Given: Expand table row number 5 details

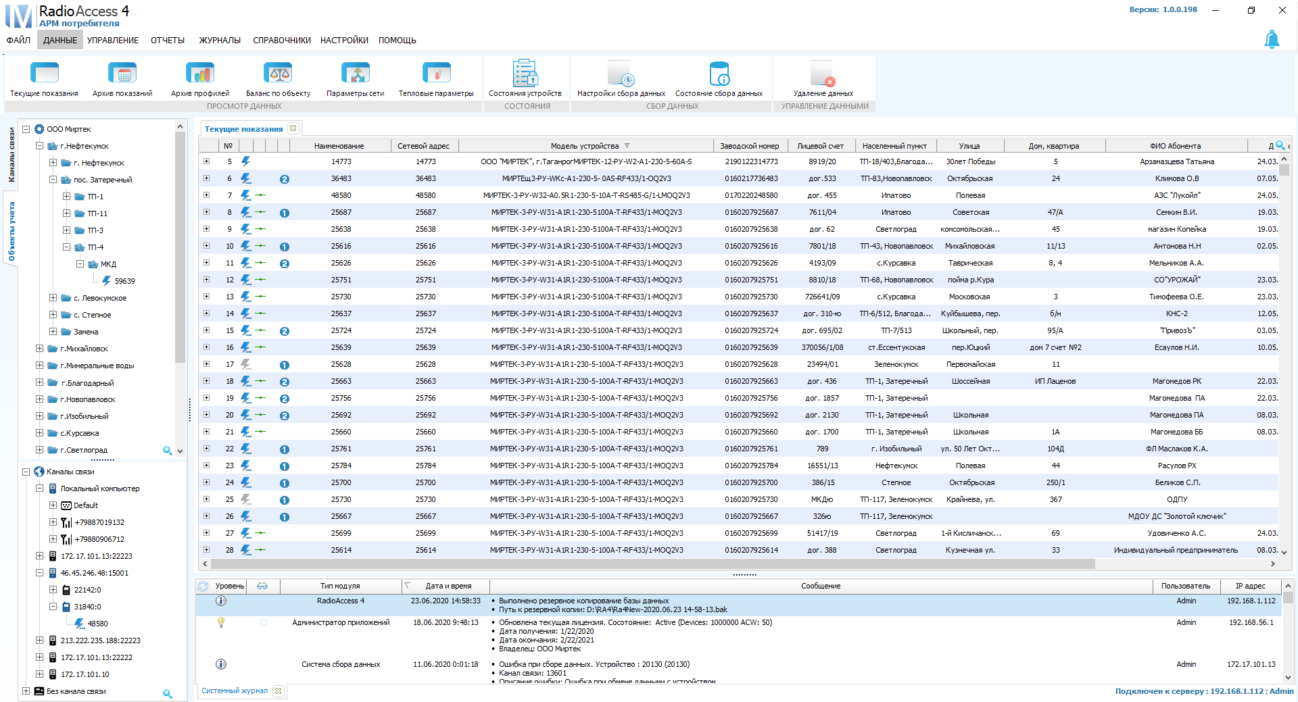Looking at the screenshot, I should [206, 161].
